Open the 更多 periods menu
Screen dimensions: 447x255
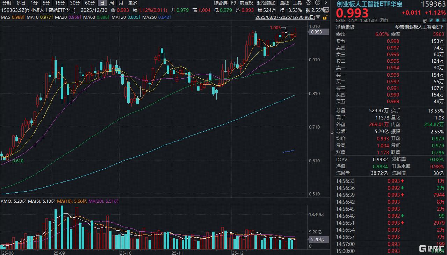pos(133,3)
